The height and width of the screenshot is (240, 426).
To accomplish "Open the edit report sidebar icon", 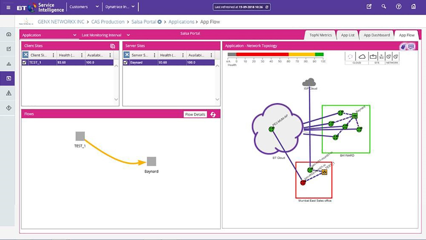I will click(9, 49).
